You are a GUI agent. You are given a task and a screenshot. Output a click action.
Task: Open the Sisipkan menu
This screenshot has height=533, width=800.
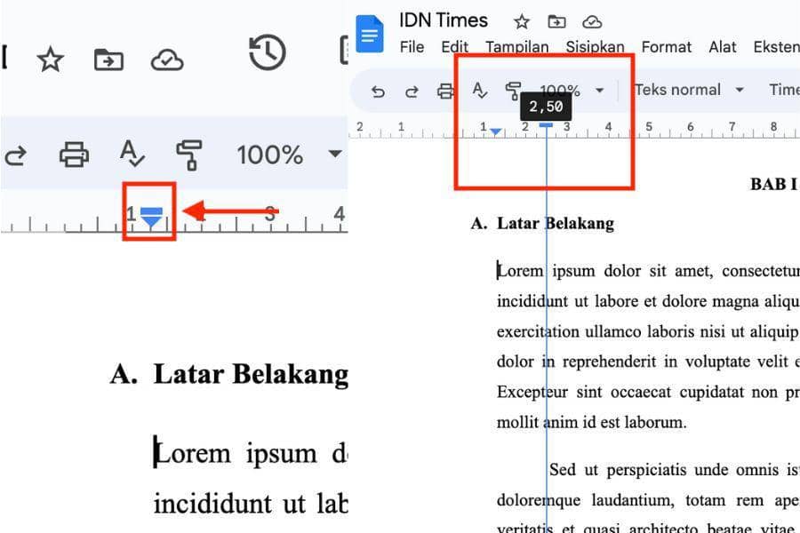point(595,47)
